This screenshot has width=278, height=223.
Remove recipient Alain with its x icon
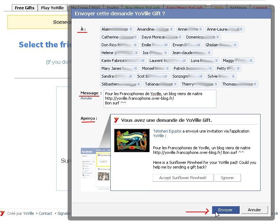point(131,29)
